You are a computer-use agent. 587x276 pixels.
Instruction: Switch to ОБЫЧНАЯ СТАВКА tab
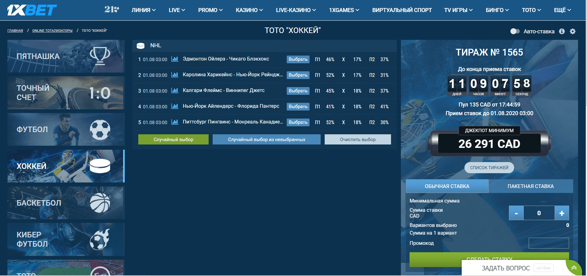447,186
